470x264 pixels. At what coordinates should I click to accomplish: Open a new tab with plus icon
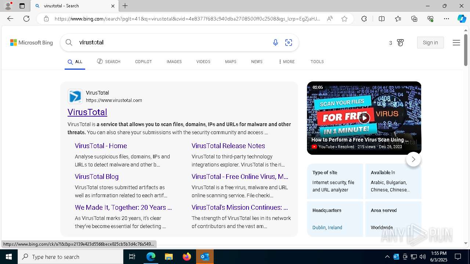[x=125, y=6]
